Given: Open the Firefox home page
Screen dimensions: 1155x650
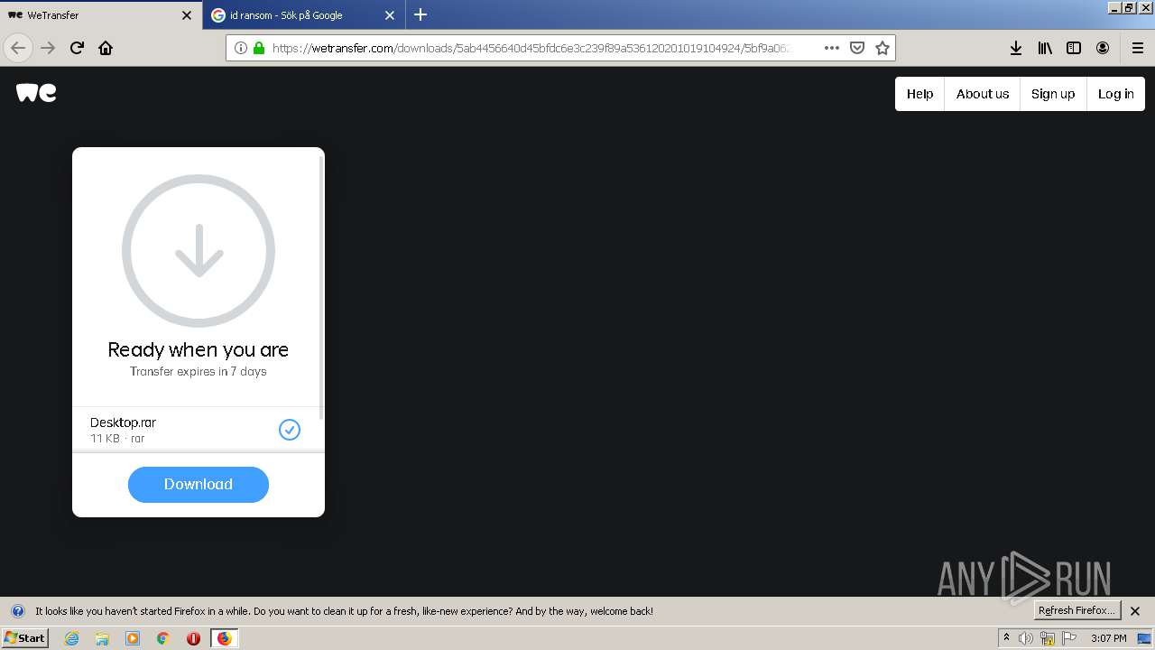Looking at the screenshot, I should [x=106, y=48].
